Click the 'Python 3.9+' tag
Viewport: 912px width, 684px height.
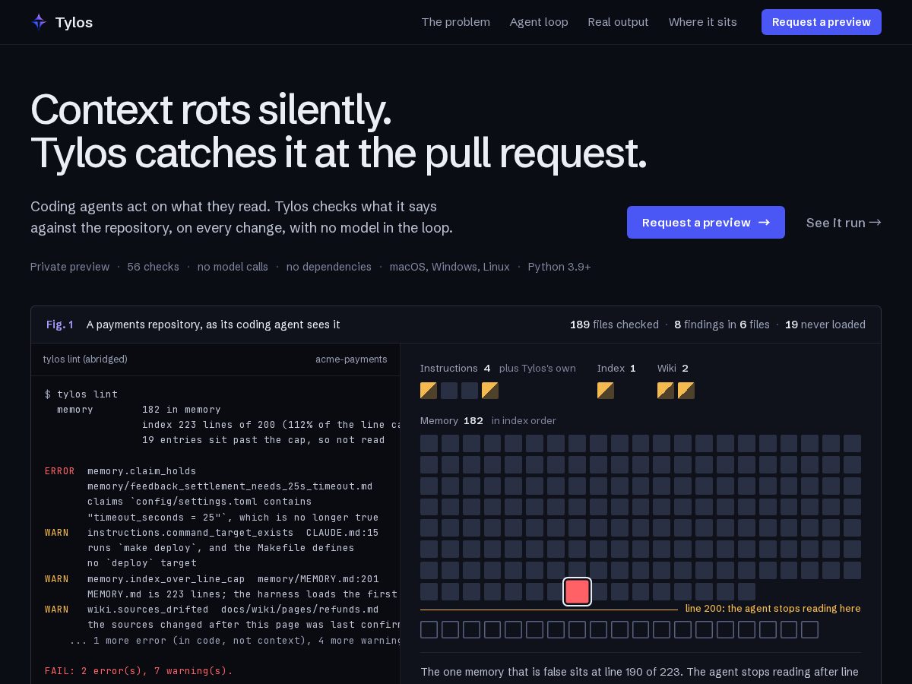[559, 267]
